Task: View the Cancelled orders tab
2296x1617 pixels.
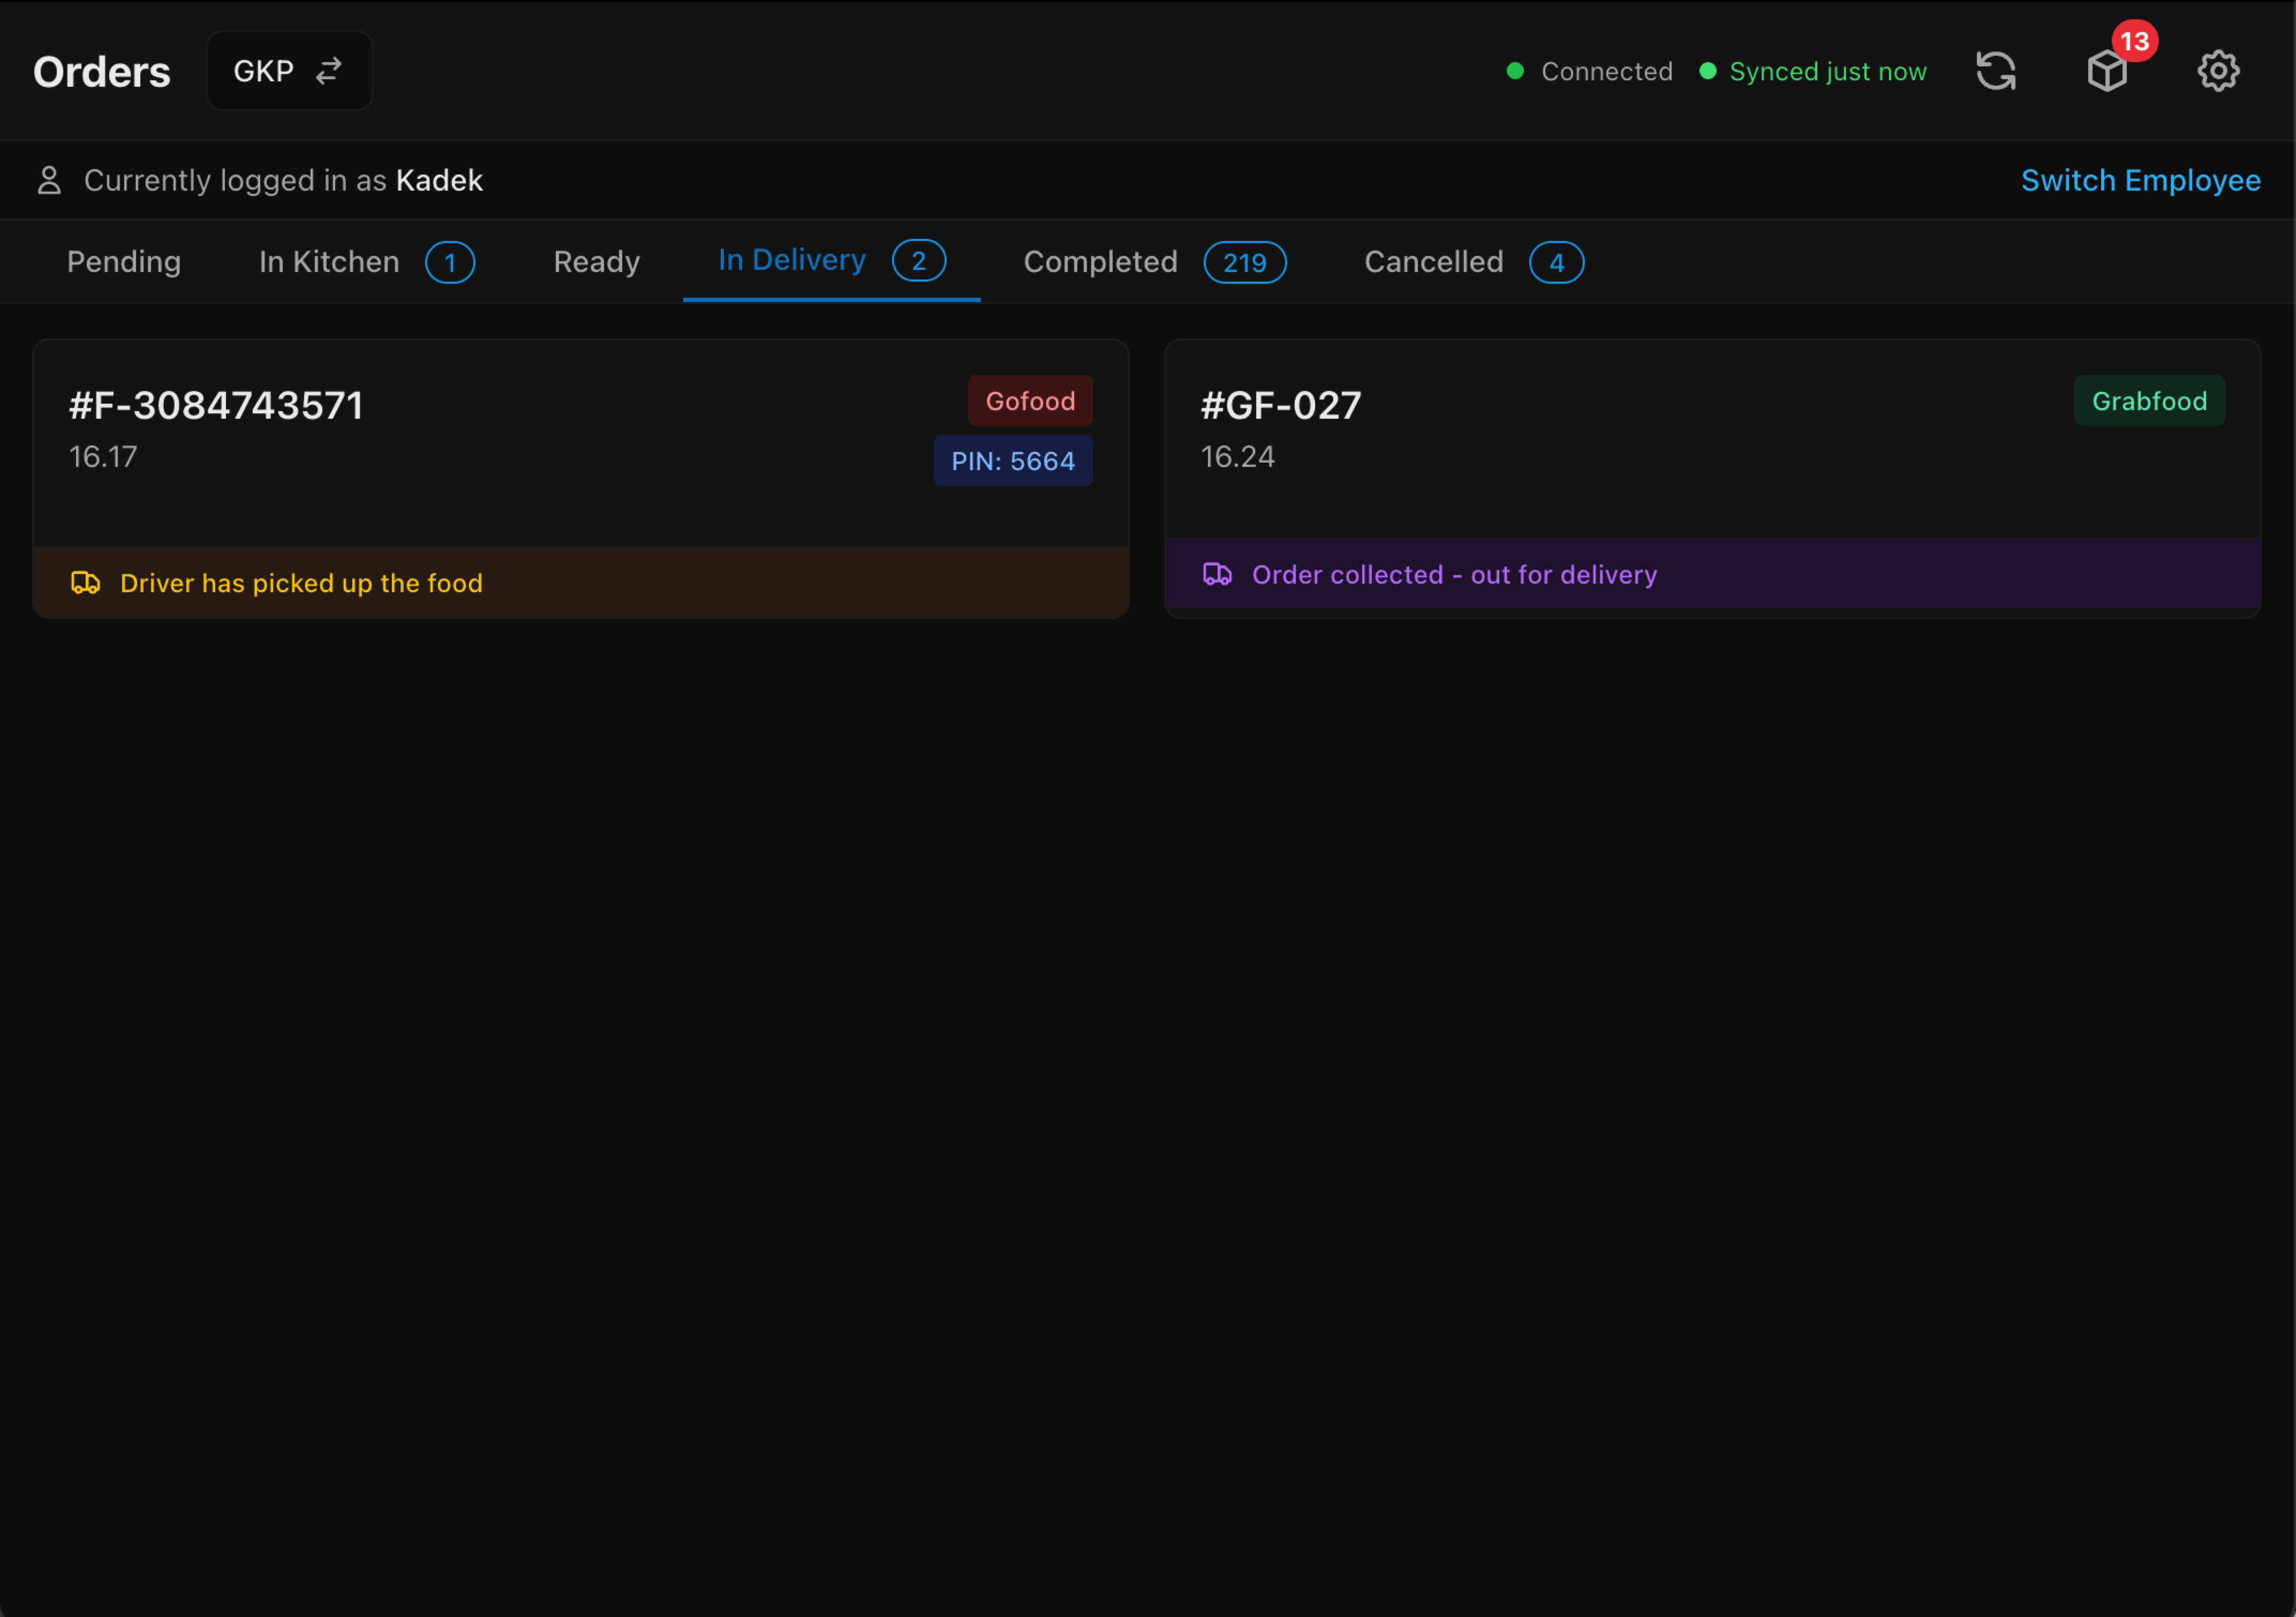Action: click(x=1434, y=262)
